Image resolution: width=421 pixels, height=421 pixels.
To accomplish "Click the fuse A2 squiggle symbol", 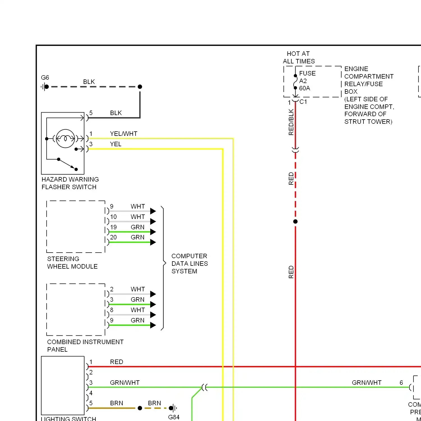I will pos(295,82).
